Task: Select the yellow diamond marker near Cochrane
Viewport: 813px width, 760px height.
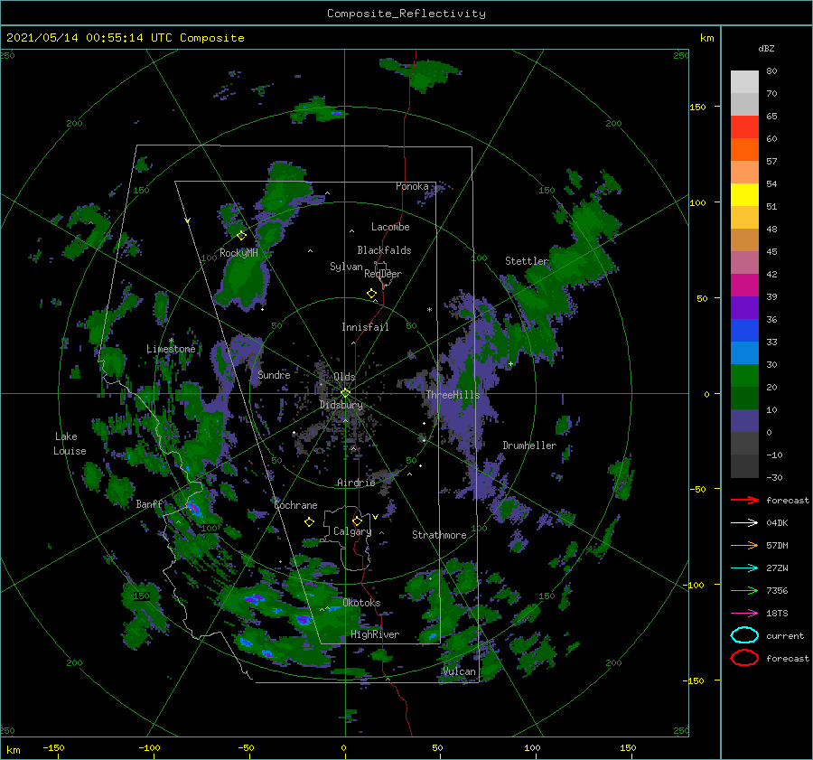Action: click(309, 522)
